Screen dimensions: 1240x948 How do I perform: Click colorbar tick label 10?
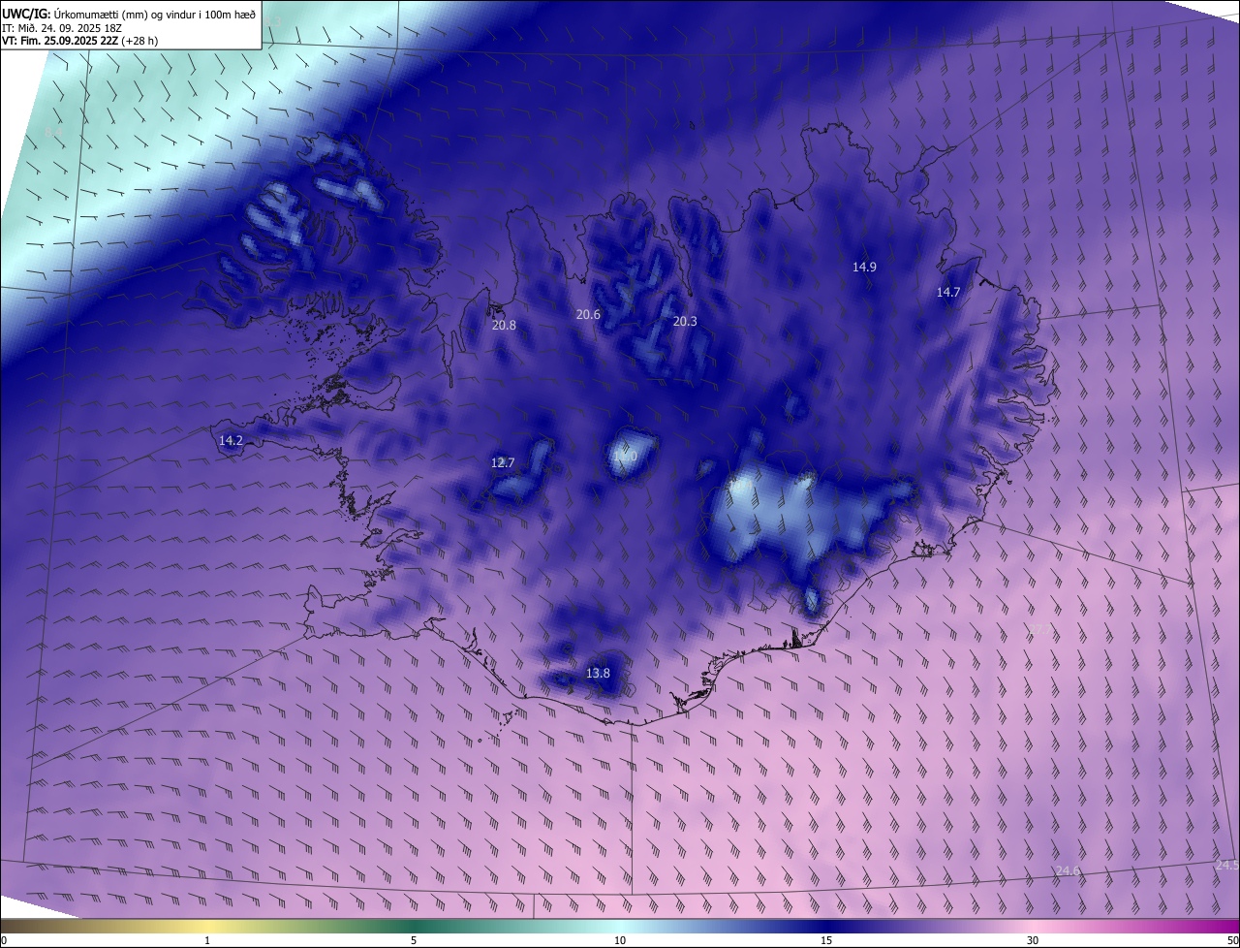(x=620, y=940)
